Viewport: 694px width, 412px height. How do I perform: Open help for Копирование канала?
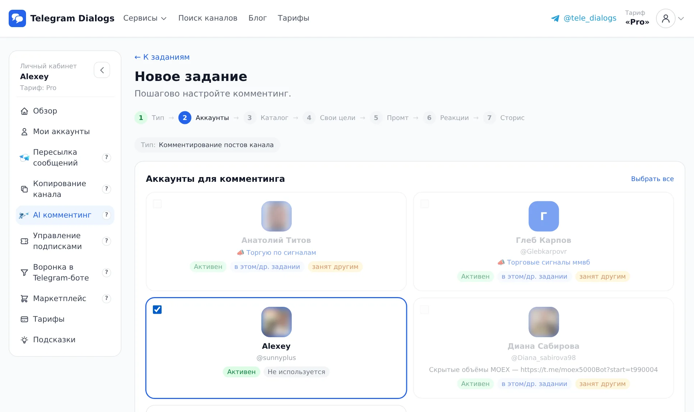tap(106, 189)
